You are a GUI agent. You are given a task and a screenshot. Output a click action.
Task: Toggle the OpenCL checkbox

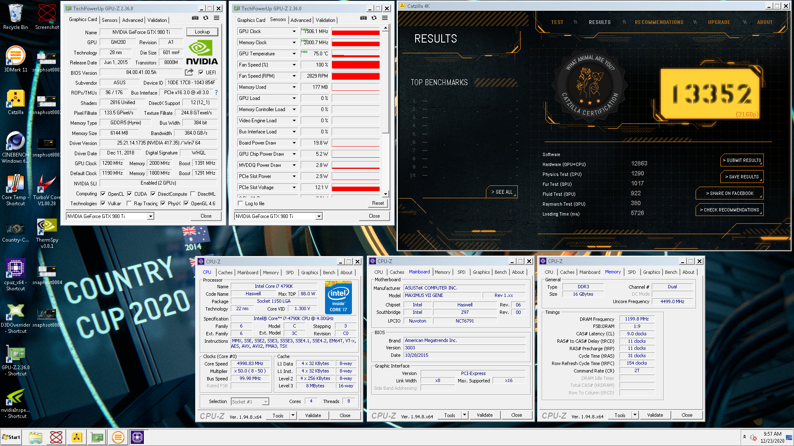(x=103, y=194)
